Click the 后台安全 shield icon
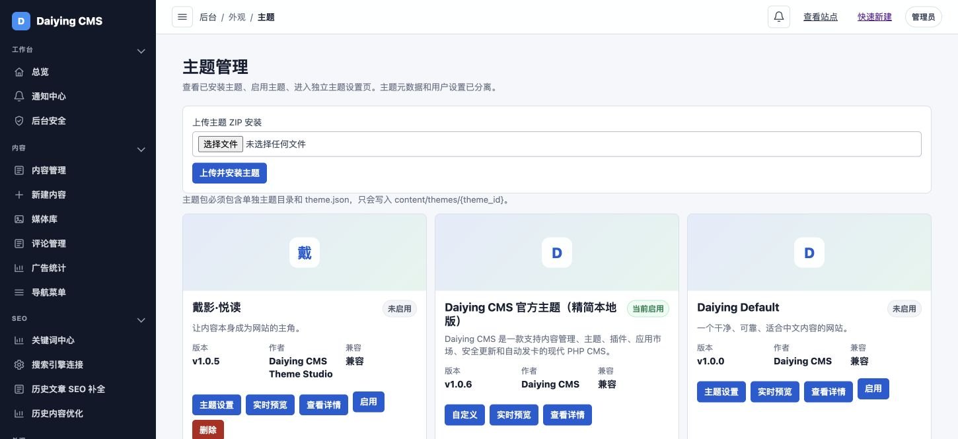The height and width of the screenshot is (439, 958). 19,121
